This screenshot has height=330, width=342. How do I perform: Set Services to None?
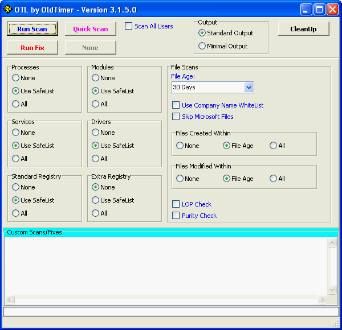click(16, 133)
